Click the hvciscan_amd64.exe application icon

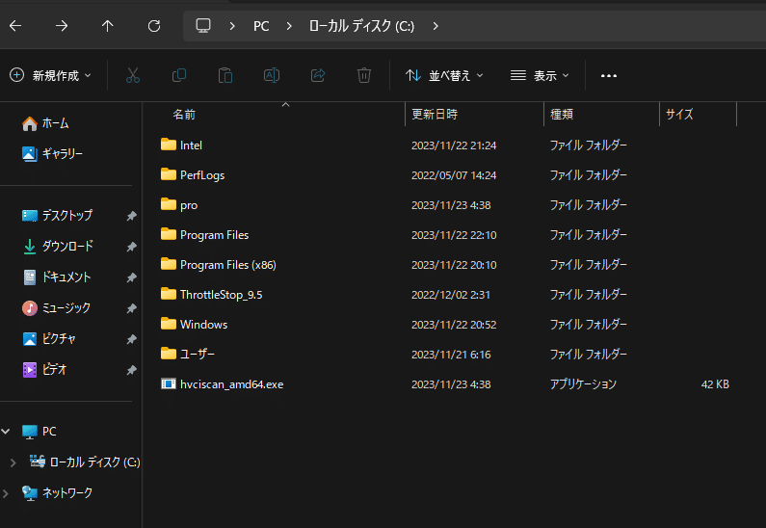169,383
